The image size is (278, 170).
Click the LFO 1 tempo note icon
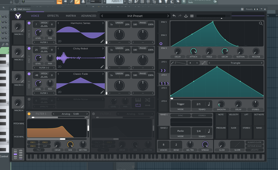pyautogui.click(x=209, y=104)
